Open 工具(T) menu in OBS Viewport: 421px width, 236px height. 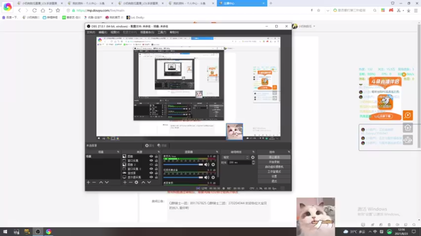(x=162, y=32)
